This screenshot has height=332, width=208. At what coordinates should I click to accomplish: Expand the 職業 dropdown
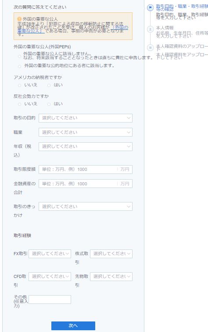pyautogui.click(x=86, y=132)
